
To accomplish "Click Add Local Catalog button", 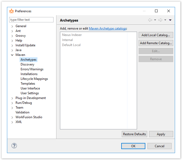I will coord(156,35).
